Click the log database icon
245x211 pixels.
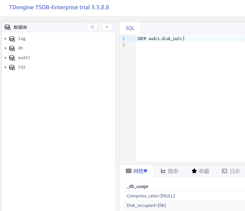click(x=12, y=39)
